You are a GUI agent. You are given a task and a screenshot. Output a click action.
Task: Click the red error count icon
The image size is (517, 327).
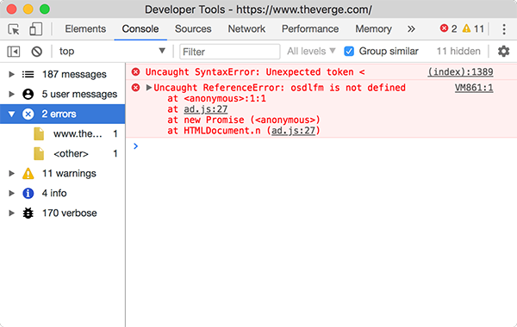(x=444, y=28)
